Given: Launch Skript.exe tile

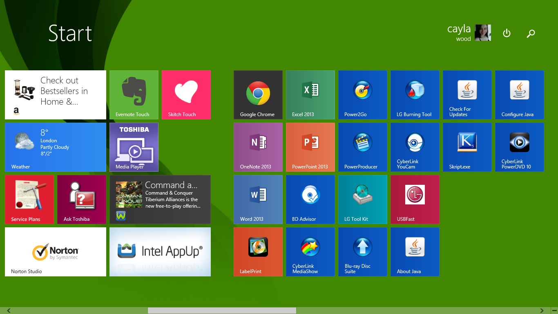Looking at the screenshot, I should [x=467, y=147].
